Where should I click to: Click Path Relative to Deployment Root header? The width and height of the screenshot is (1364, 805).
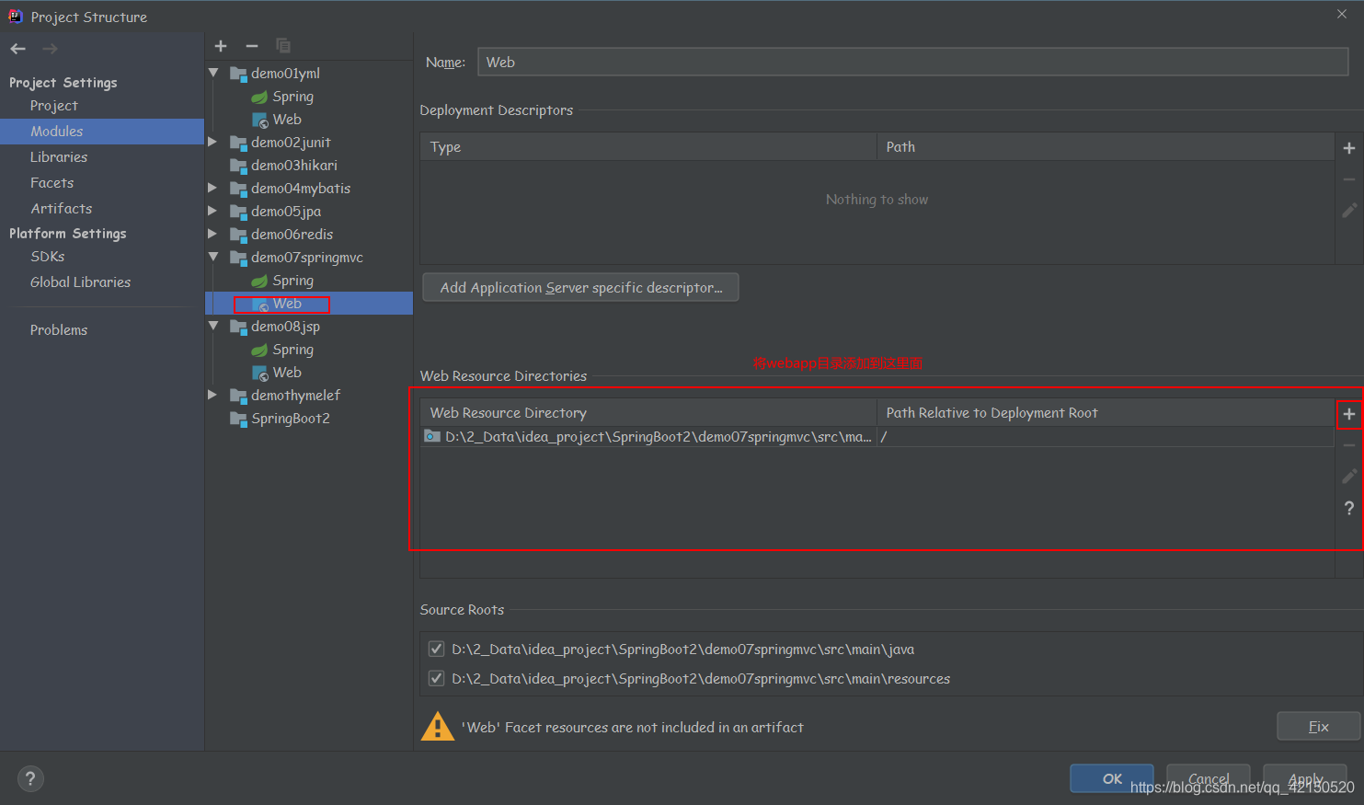pos(1106,412)
